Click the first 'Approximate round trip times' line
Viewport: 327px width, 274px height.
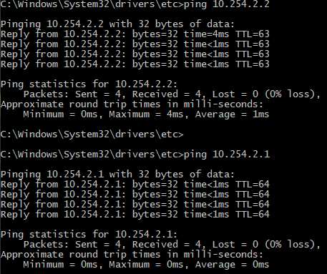[x=132, y=104]
